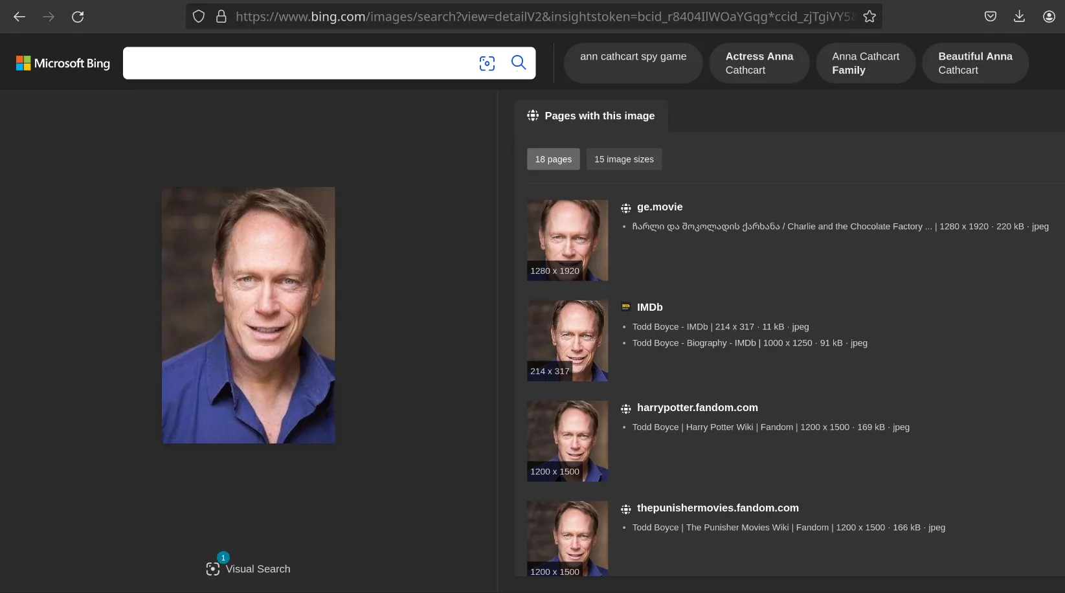Go back to the previous page
This screenshot has width=1065, height=593.
point(19,17)
